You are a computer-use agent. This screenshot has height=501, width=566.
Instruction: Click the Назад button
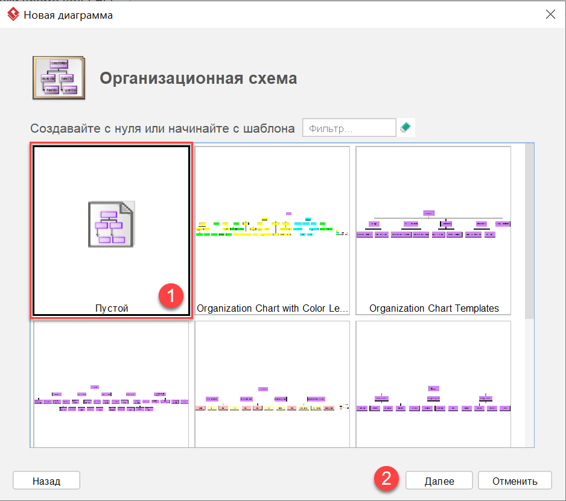46,481
